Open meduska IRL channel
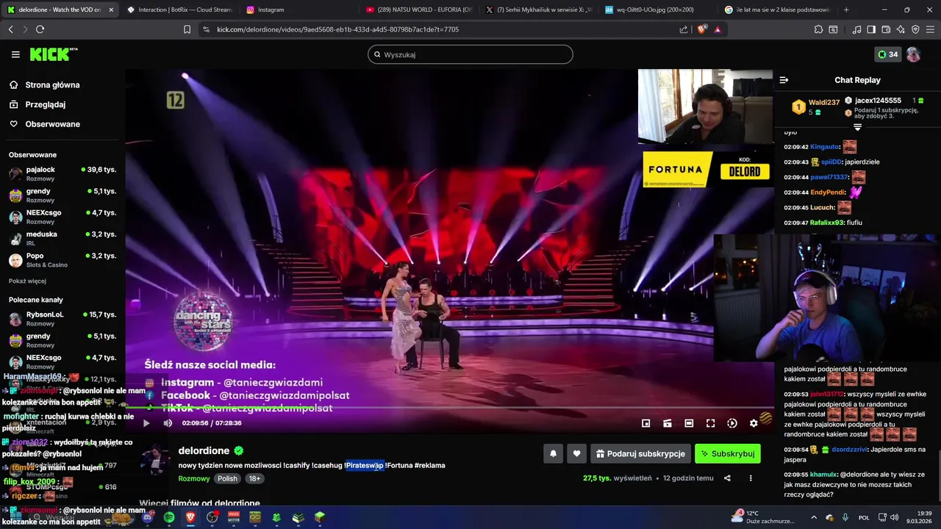Viewport: 941px width, 529px height. pos(62,238)
